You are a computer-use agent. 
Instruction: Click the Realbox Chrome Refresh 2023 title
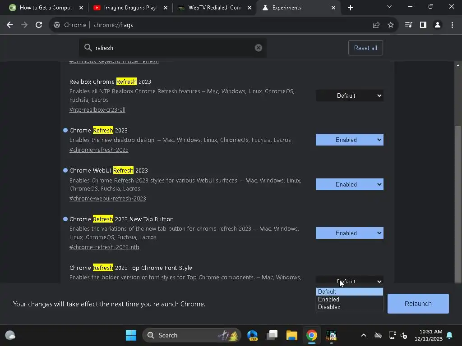pyautogui.click(x=110, y=82)
